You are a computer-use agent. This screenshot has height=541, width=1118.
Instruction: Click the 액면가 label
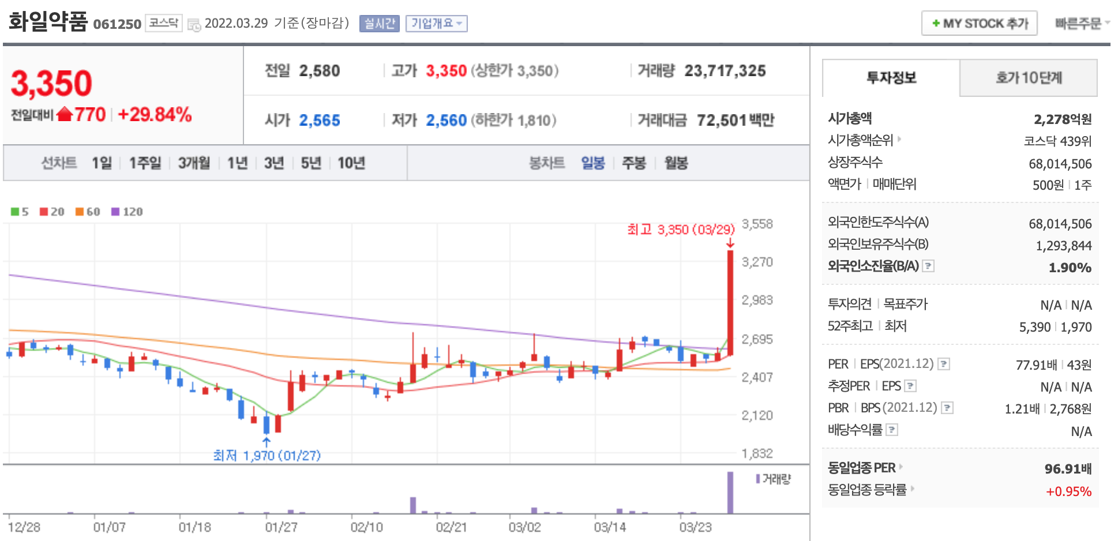(x=844, y=184)
